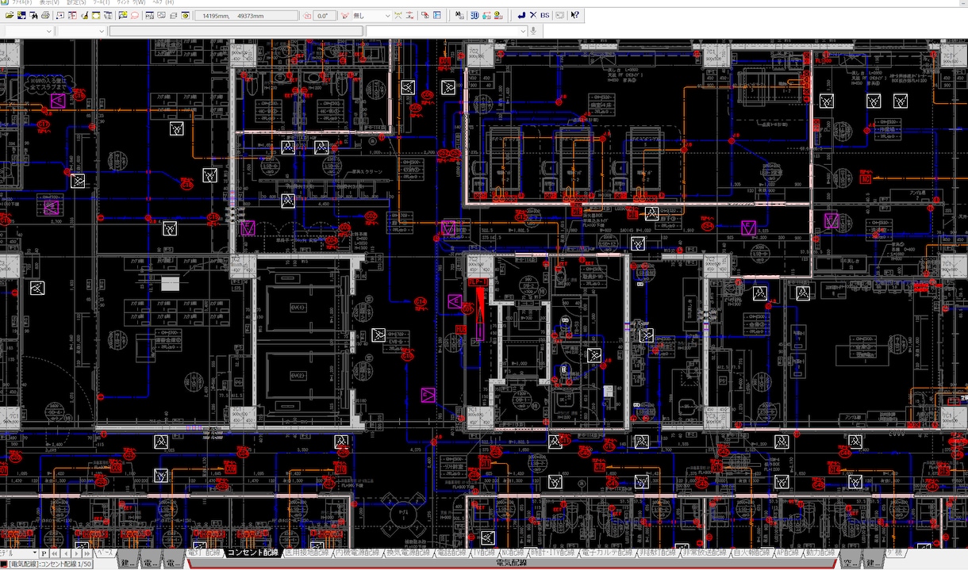Open the 表示(V) menu
This screenshot has width=968, height=570.
[x=49, y=3]
